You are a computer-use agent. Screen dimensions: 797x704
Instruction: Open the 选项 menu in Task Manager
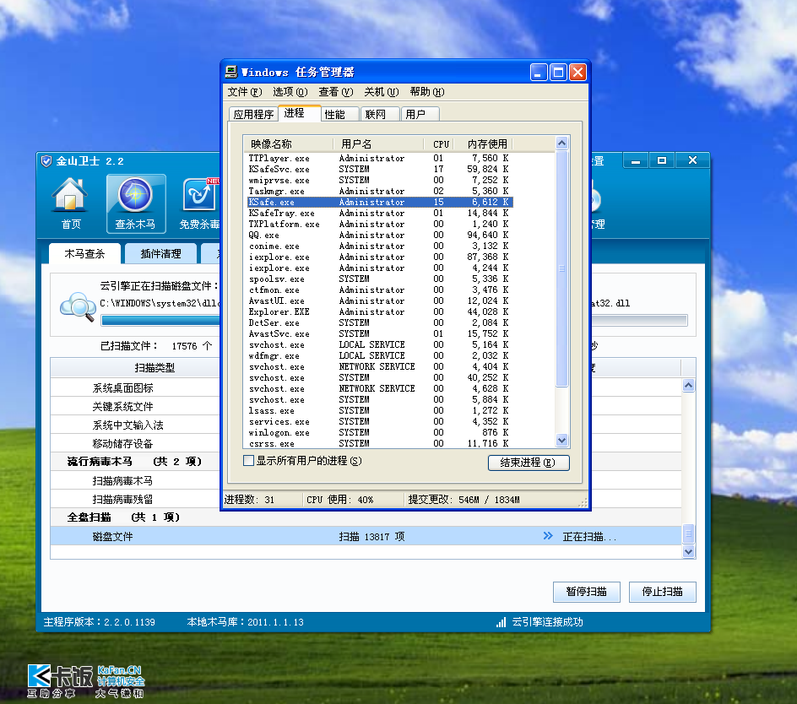(290, 92)
